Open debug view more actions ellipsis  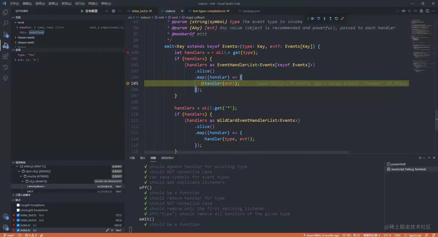(119, 11)
